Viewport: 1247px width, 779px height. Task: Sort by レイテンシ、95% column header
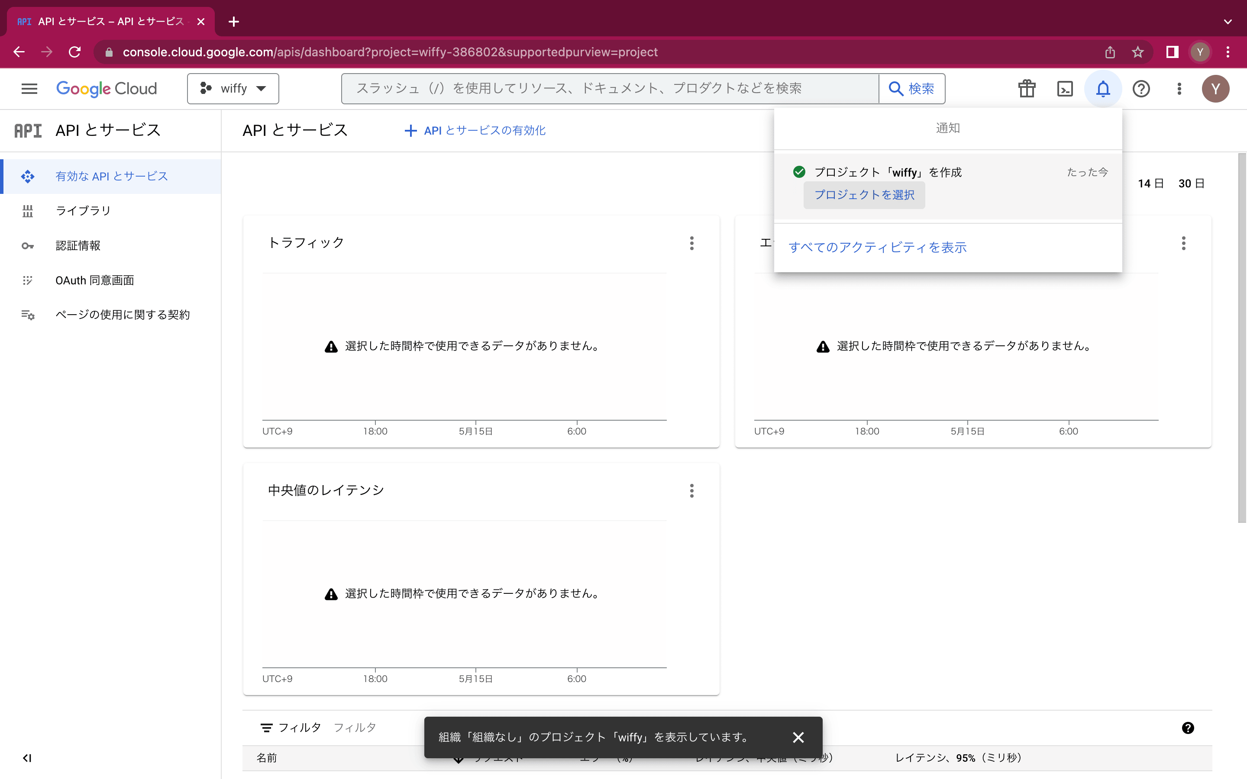click(x=959, y=758)
